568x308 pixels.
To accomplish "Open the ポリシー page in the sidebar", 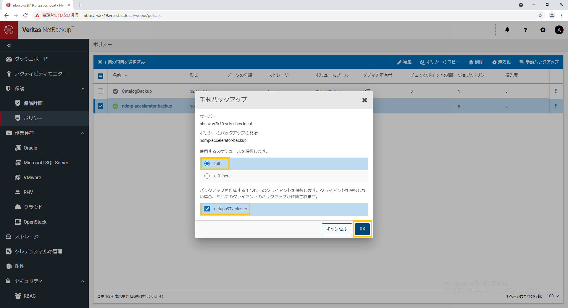I will [x=44, y=118].
